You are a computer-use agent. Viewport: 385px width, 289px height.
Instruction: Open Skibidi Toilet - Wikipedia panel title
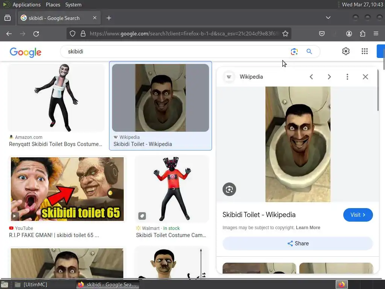pyautogui.click(x=259, y=215)
